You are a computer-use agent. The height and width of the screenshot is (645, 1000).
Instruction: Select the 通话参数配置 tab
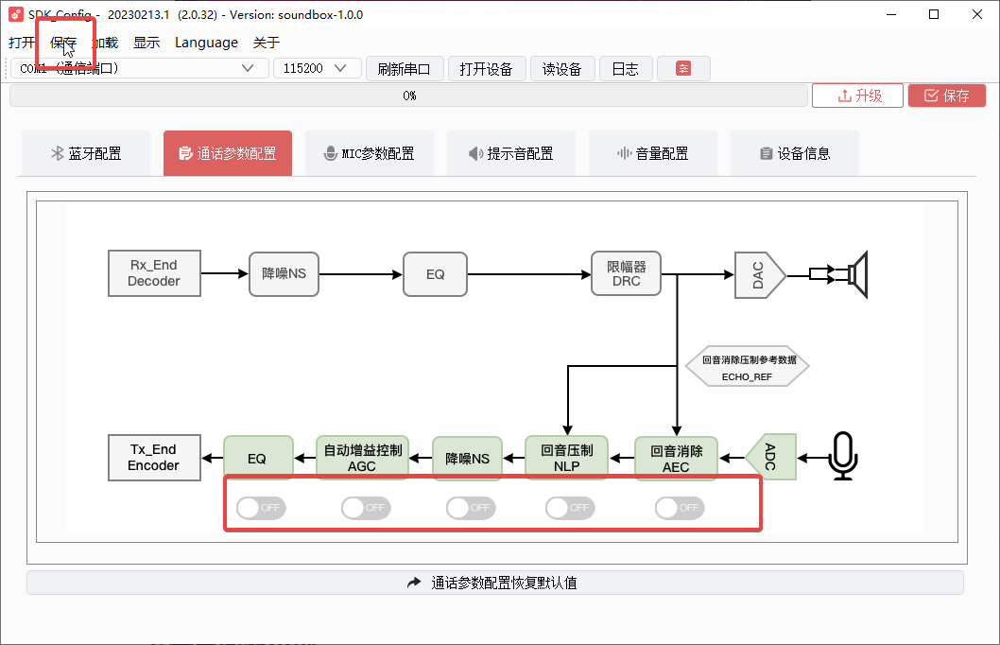228,153
